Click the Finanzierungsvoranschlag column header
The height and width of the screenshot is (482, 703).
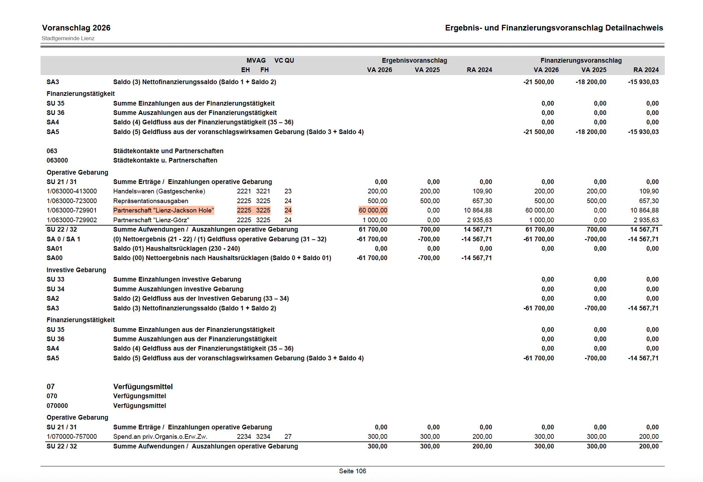coord(581,61)
